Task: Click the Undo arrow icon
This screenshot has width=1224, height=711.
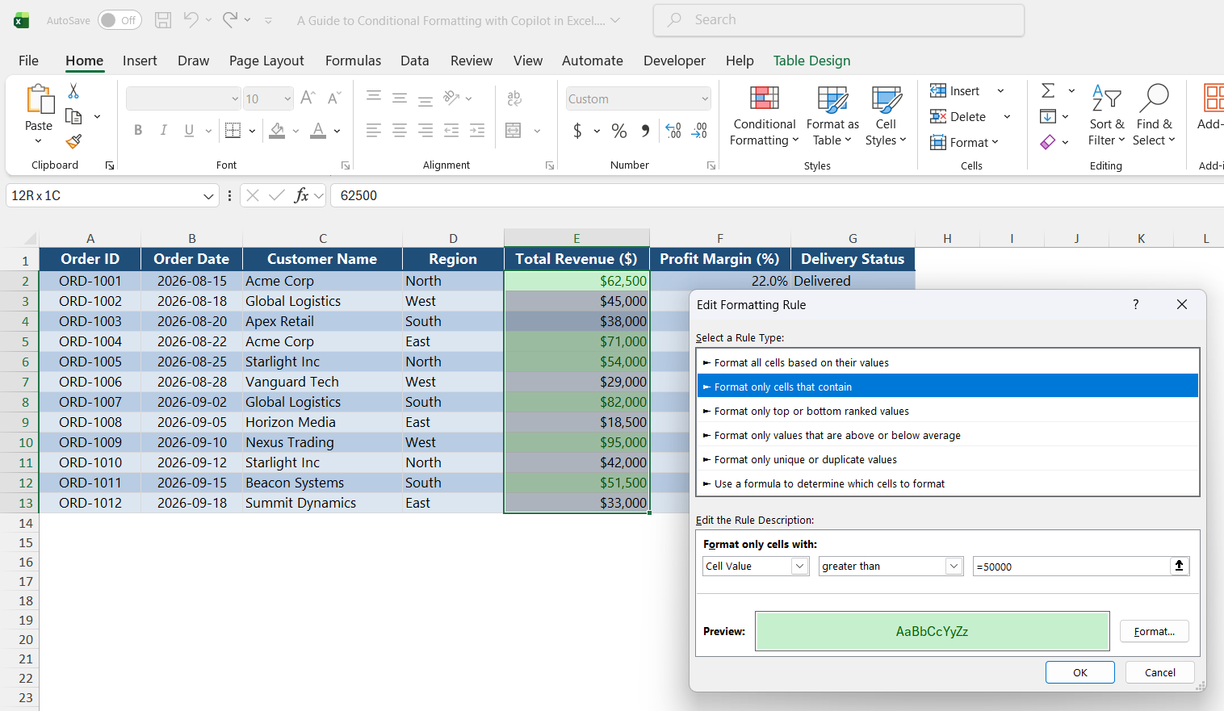Action: 191,20
